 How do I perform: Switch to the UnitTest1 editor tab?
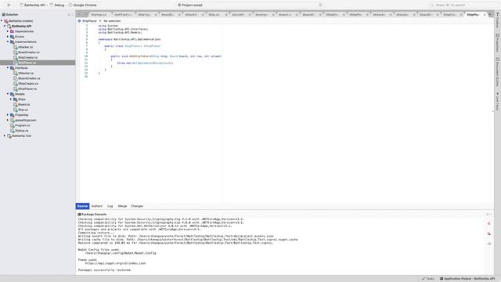(x=123, y=15)
